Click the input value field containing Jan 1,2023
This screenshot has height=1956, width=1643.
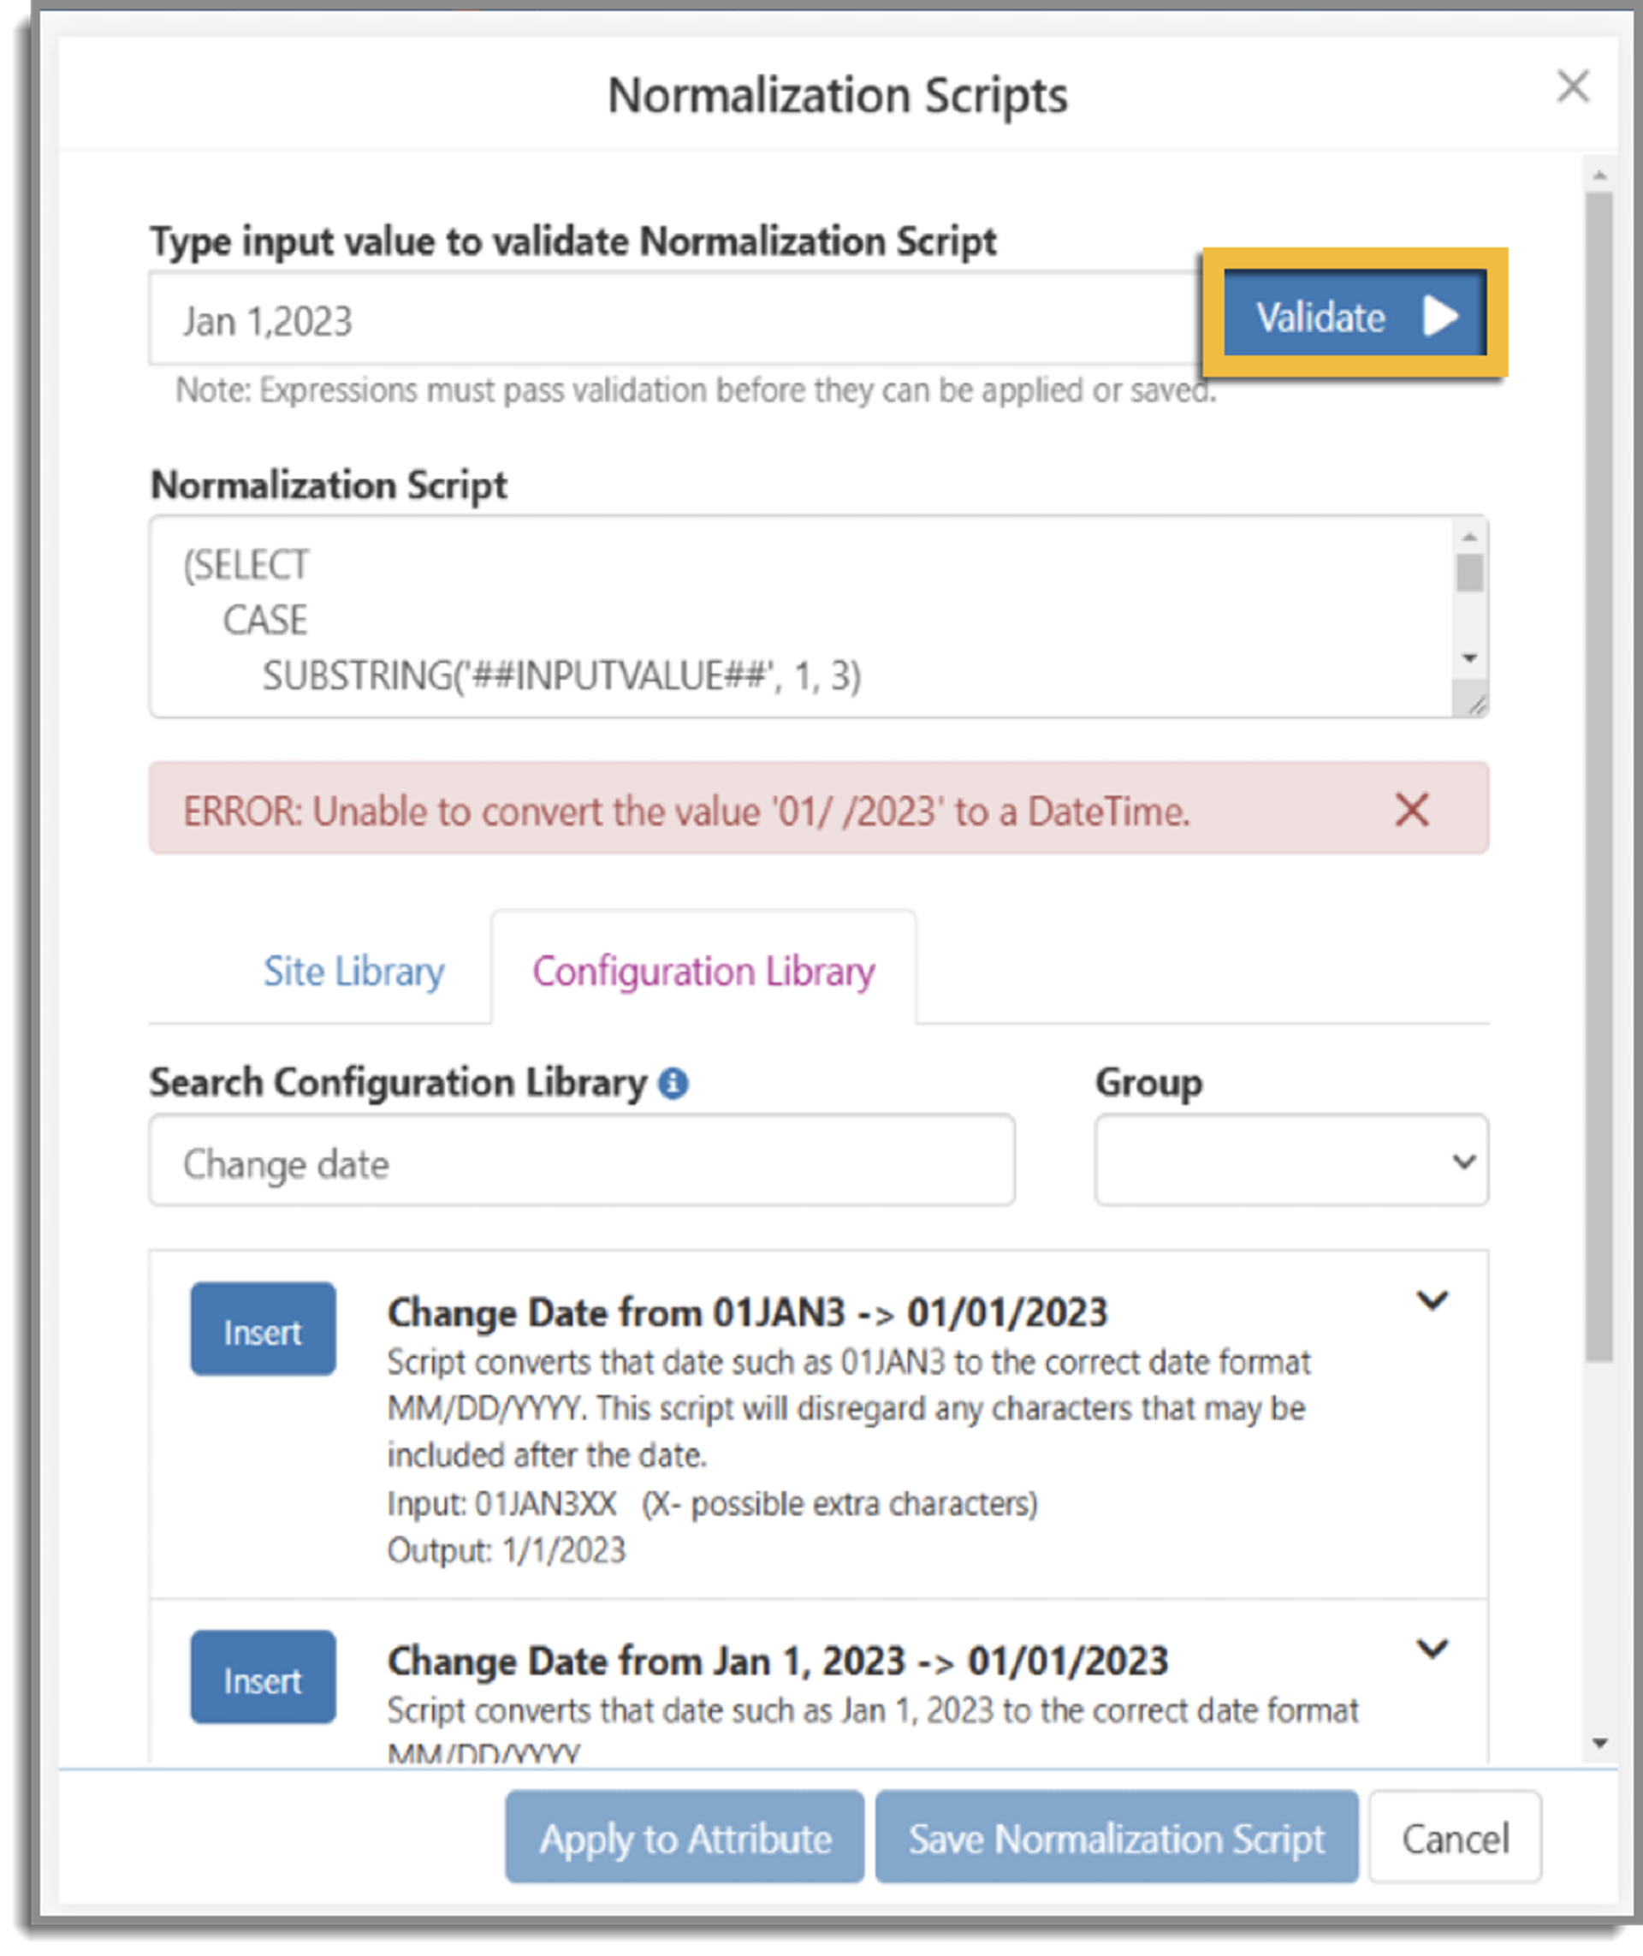point(675,318)
